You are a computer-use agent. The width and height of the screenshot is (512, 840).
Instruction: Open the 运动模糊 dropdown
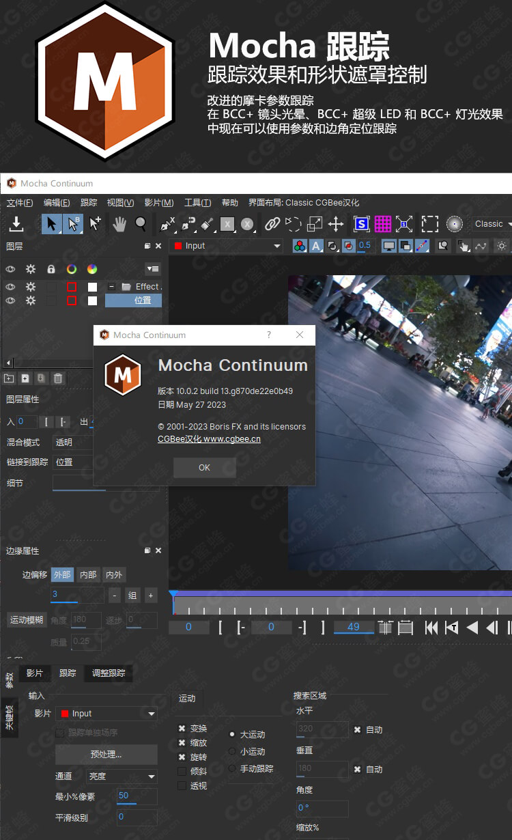(27, 620)
